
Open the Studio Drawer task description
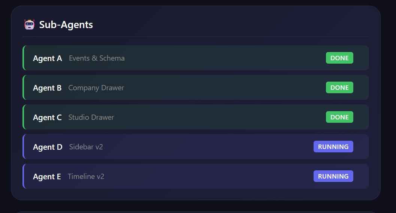[91, 118]
